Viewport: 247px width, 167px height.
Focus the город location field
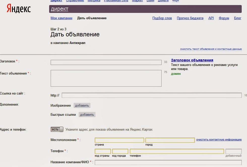170,140
